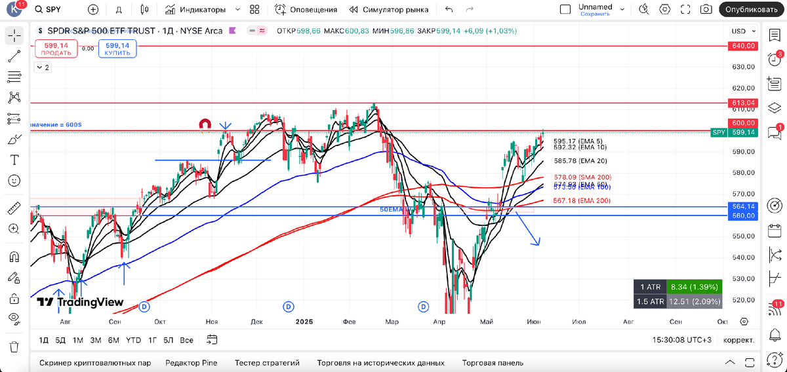The width and height of the screenshot is (787, 372).
Task: Open the watchlist panel in right sidebar
Action: [x=775, y=35]
